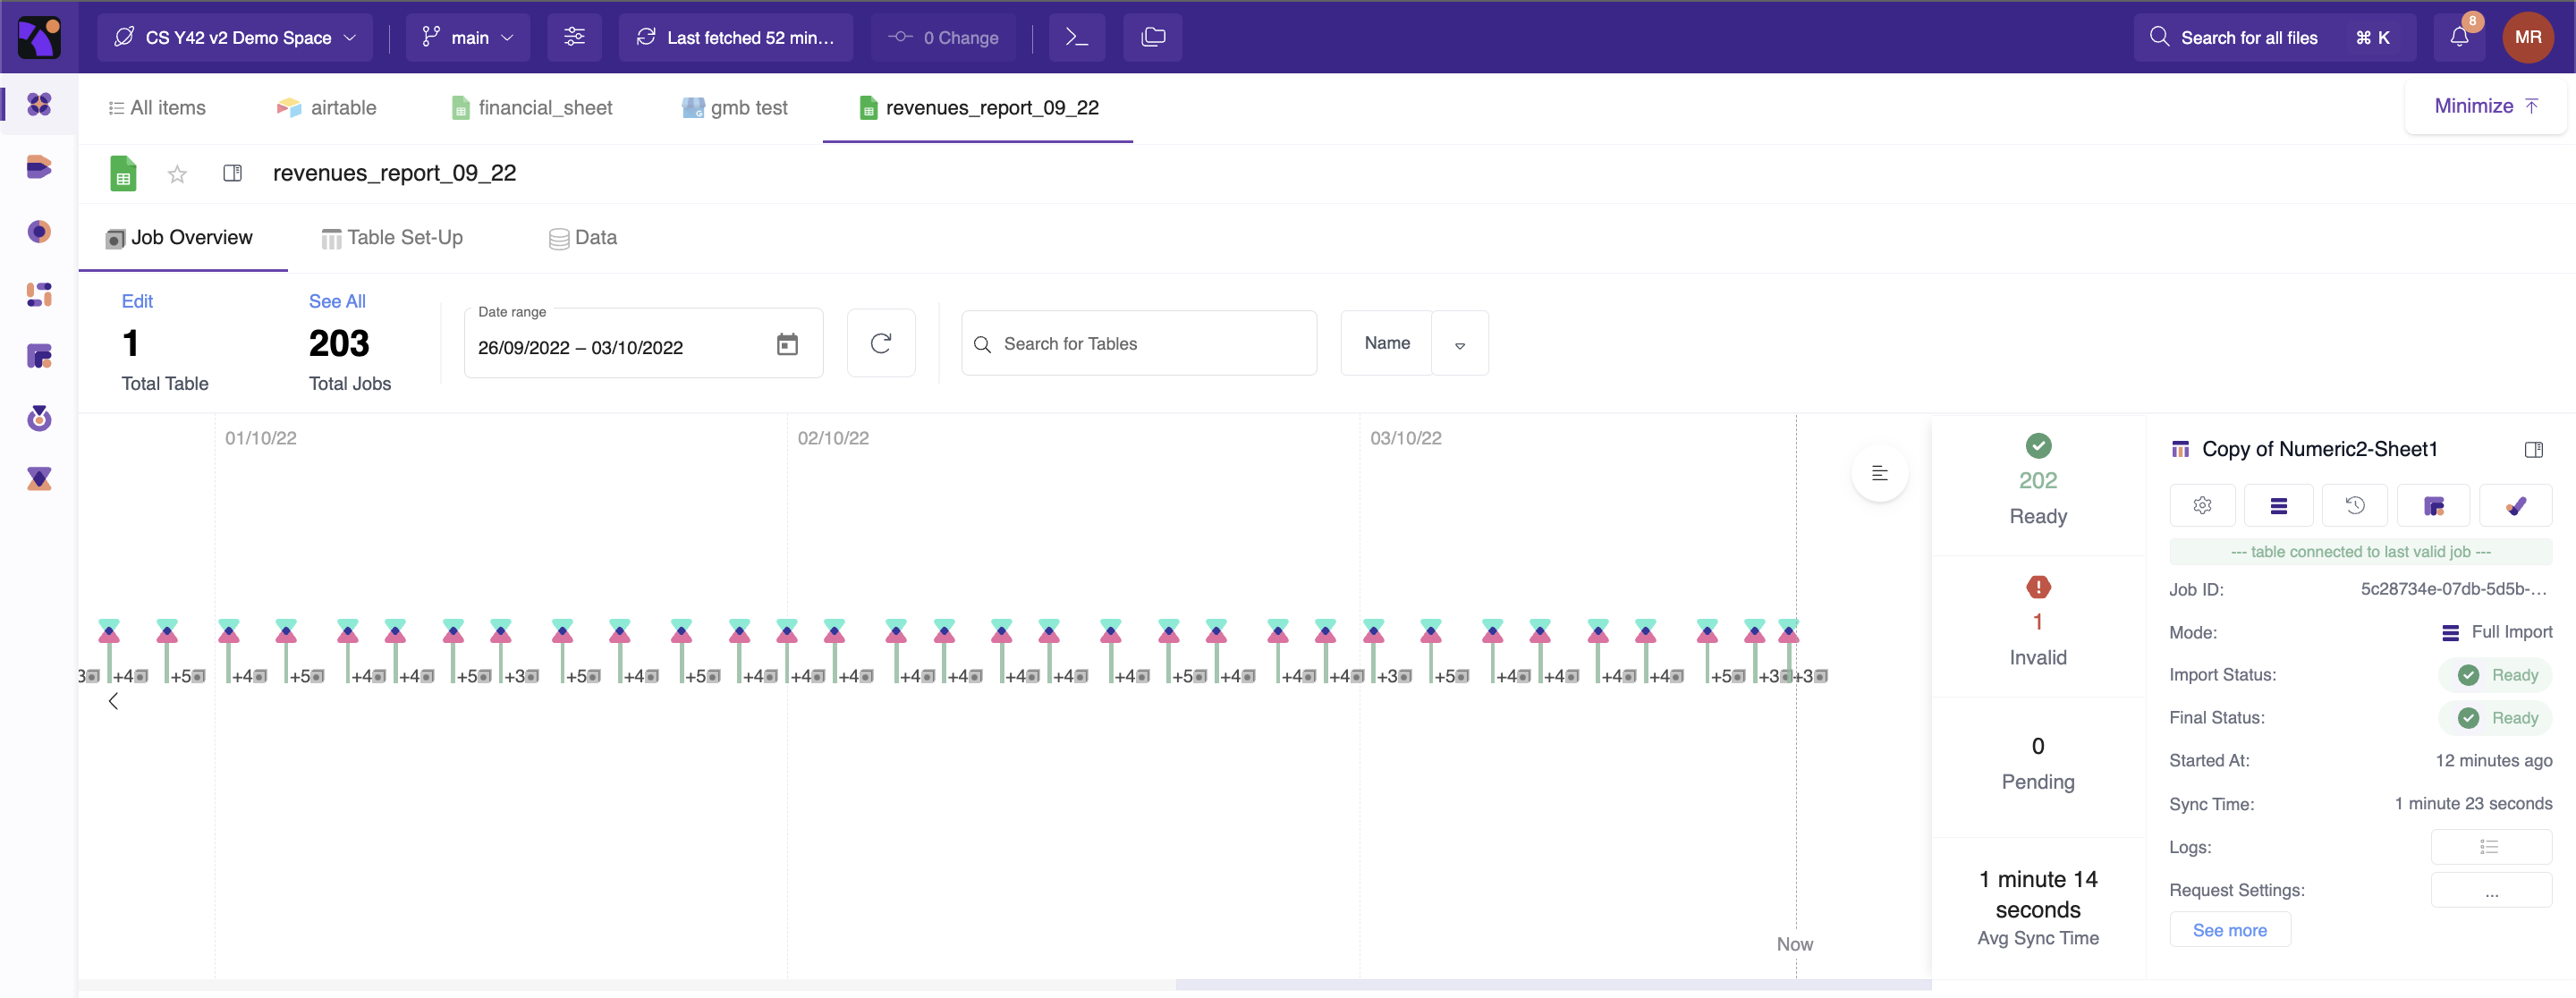
Task: Open the terminal console icon
Action: 1076,37
